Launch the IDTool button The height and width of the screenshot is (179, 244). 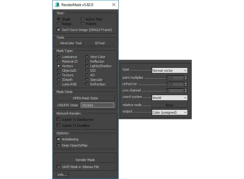click(100, 43)
